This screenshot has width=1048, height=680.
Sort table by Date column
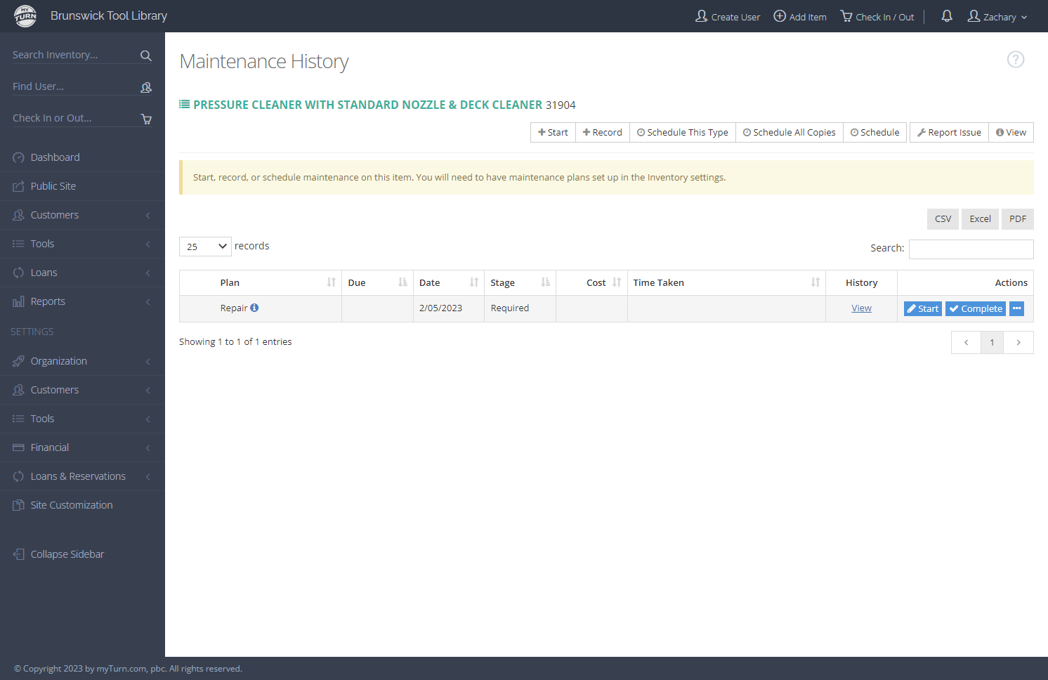[x=449, y=282]
